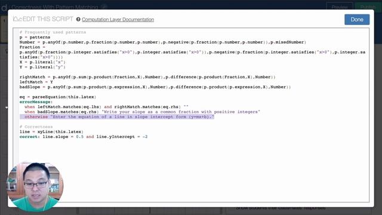Click the webcam video thumbnail
Screen dimensions: 382x215
pyautogui.click(x=35, y=186)
